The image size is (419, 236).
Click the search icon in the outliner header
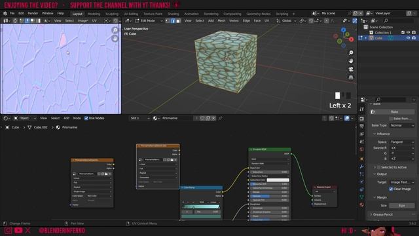click(x=386, y=20)
